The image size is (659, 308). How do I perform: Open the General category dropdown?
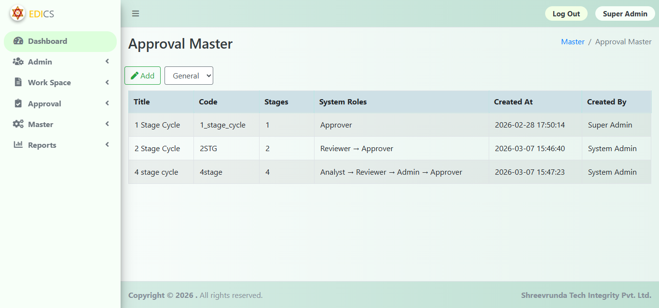click(189, 76)
